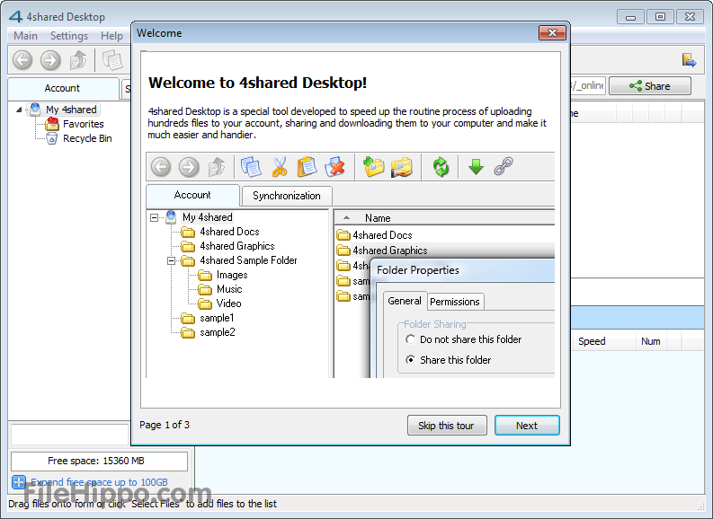Select 4shared Graphics row in file list
Viewport: 713px width, 519px height.
click(x=445, y=251)
